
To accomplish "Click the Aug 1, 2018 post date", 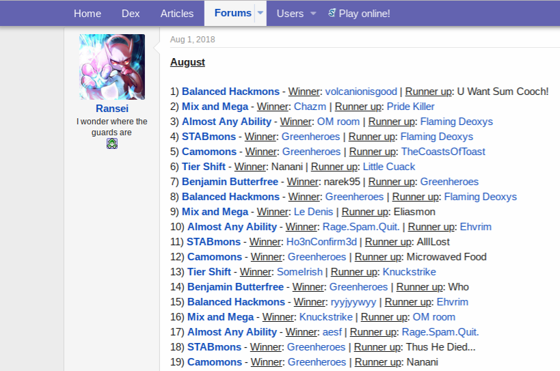I will click(x=193, y=40).
